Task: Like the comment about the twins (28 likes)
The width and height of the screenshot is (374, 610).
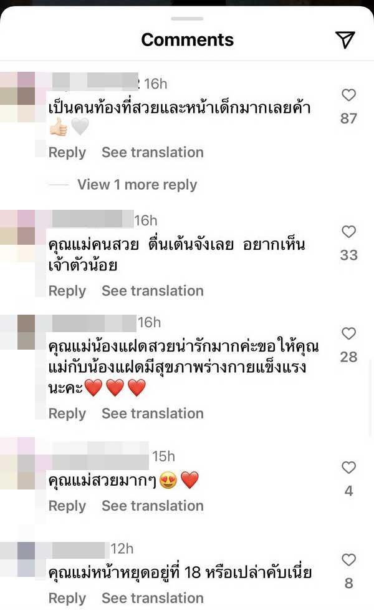Action: pyautogui.click(x=349, y=333)
